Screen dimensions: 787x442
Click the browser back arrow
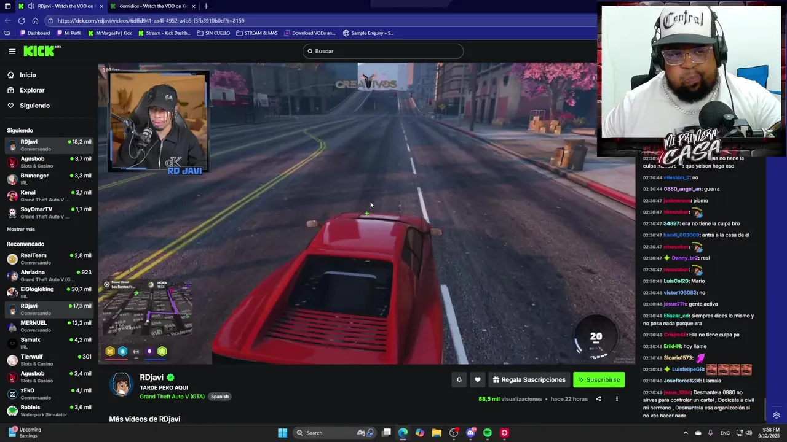click(x=7, y=20)
